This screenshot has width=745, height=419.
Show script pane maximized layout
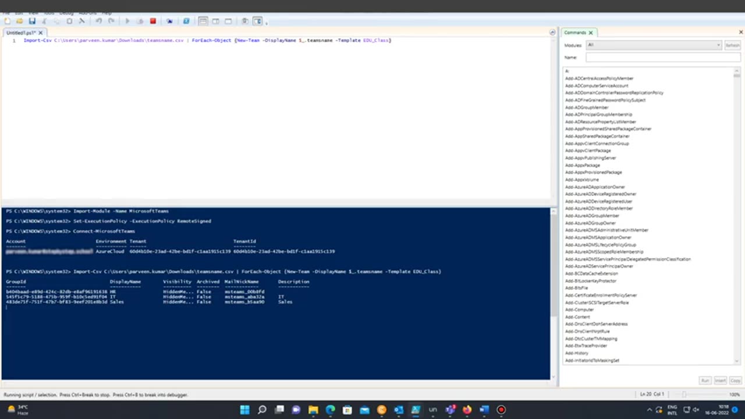(x=228, y=21)
